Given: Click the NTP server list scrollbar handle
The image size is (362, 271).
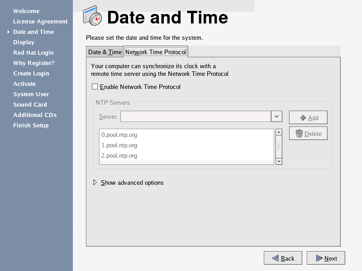Looking at the screenshot, I should click(279, 146).
